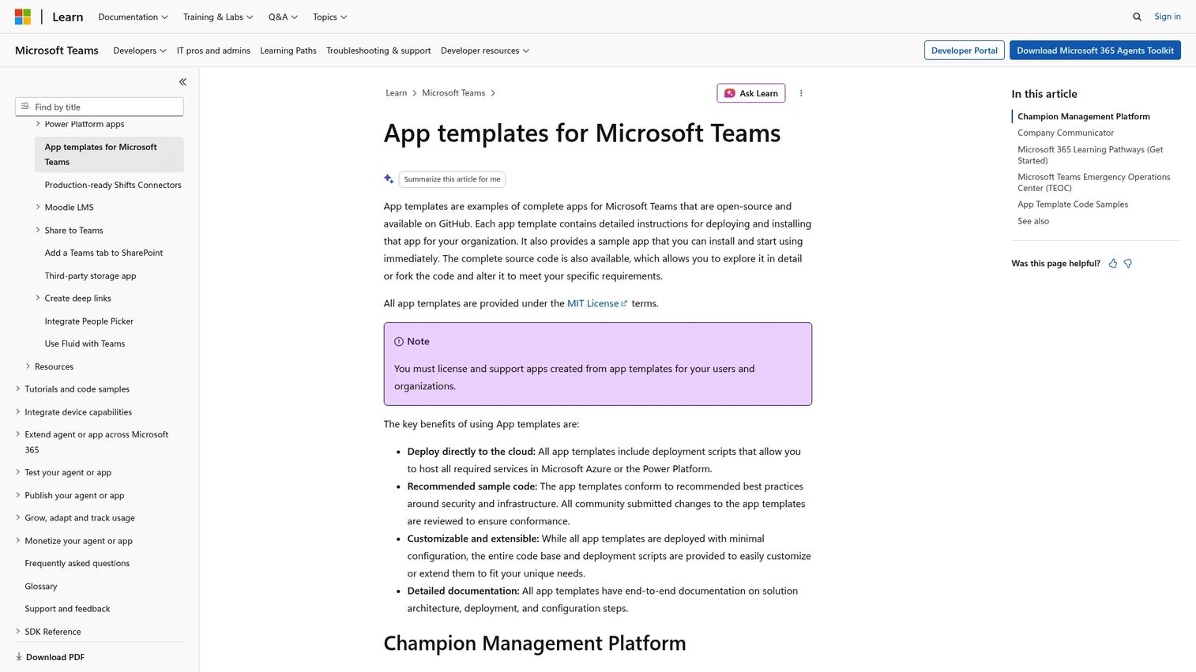The height and width of the screenshot is (672, 1196).
Task: Expand Integrate device capabilities
Action: pyautogui.click(x=18, y=411)
